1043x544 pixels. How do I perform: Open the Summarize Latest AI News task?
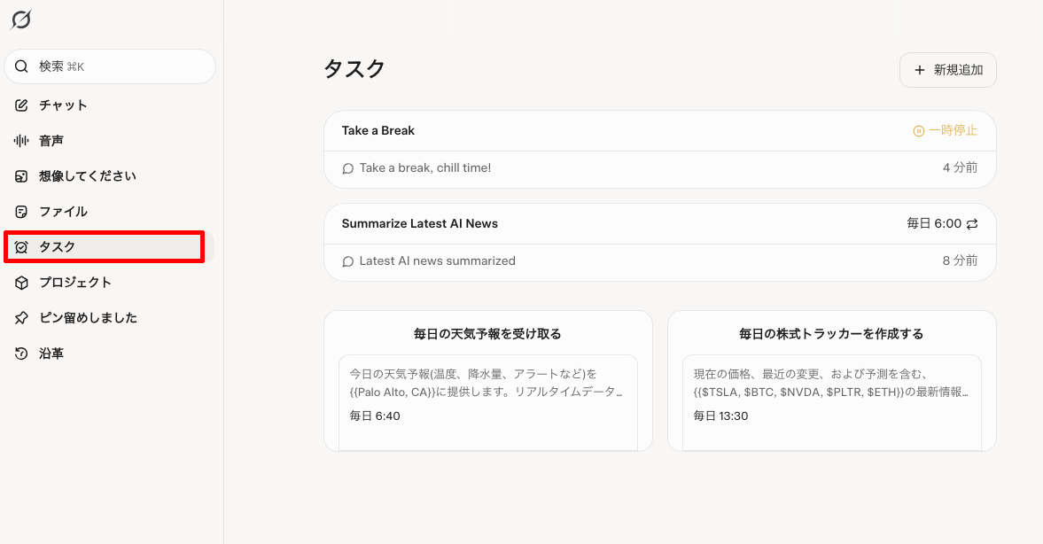tap(420, 224)
